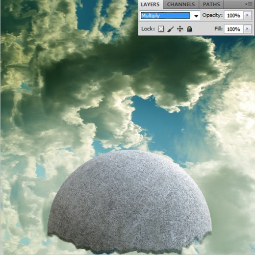
Task: Toggle lock all padlock icon
Action: (189, 29)
